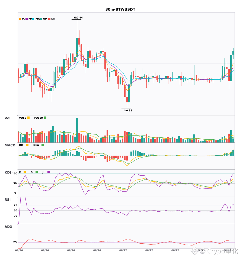Click the chart title 30m-BTWUSDT
Viewport: 240px width, 258px height.
tap(120, 10)
